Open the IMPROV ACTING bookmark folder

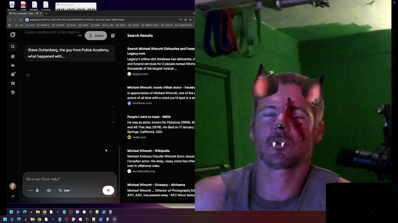click(150, 25)
